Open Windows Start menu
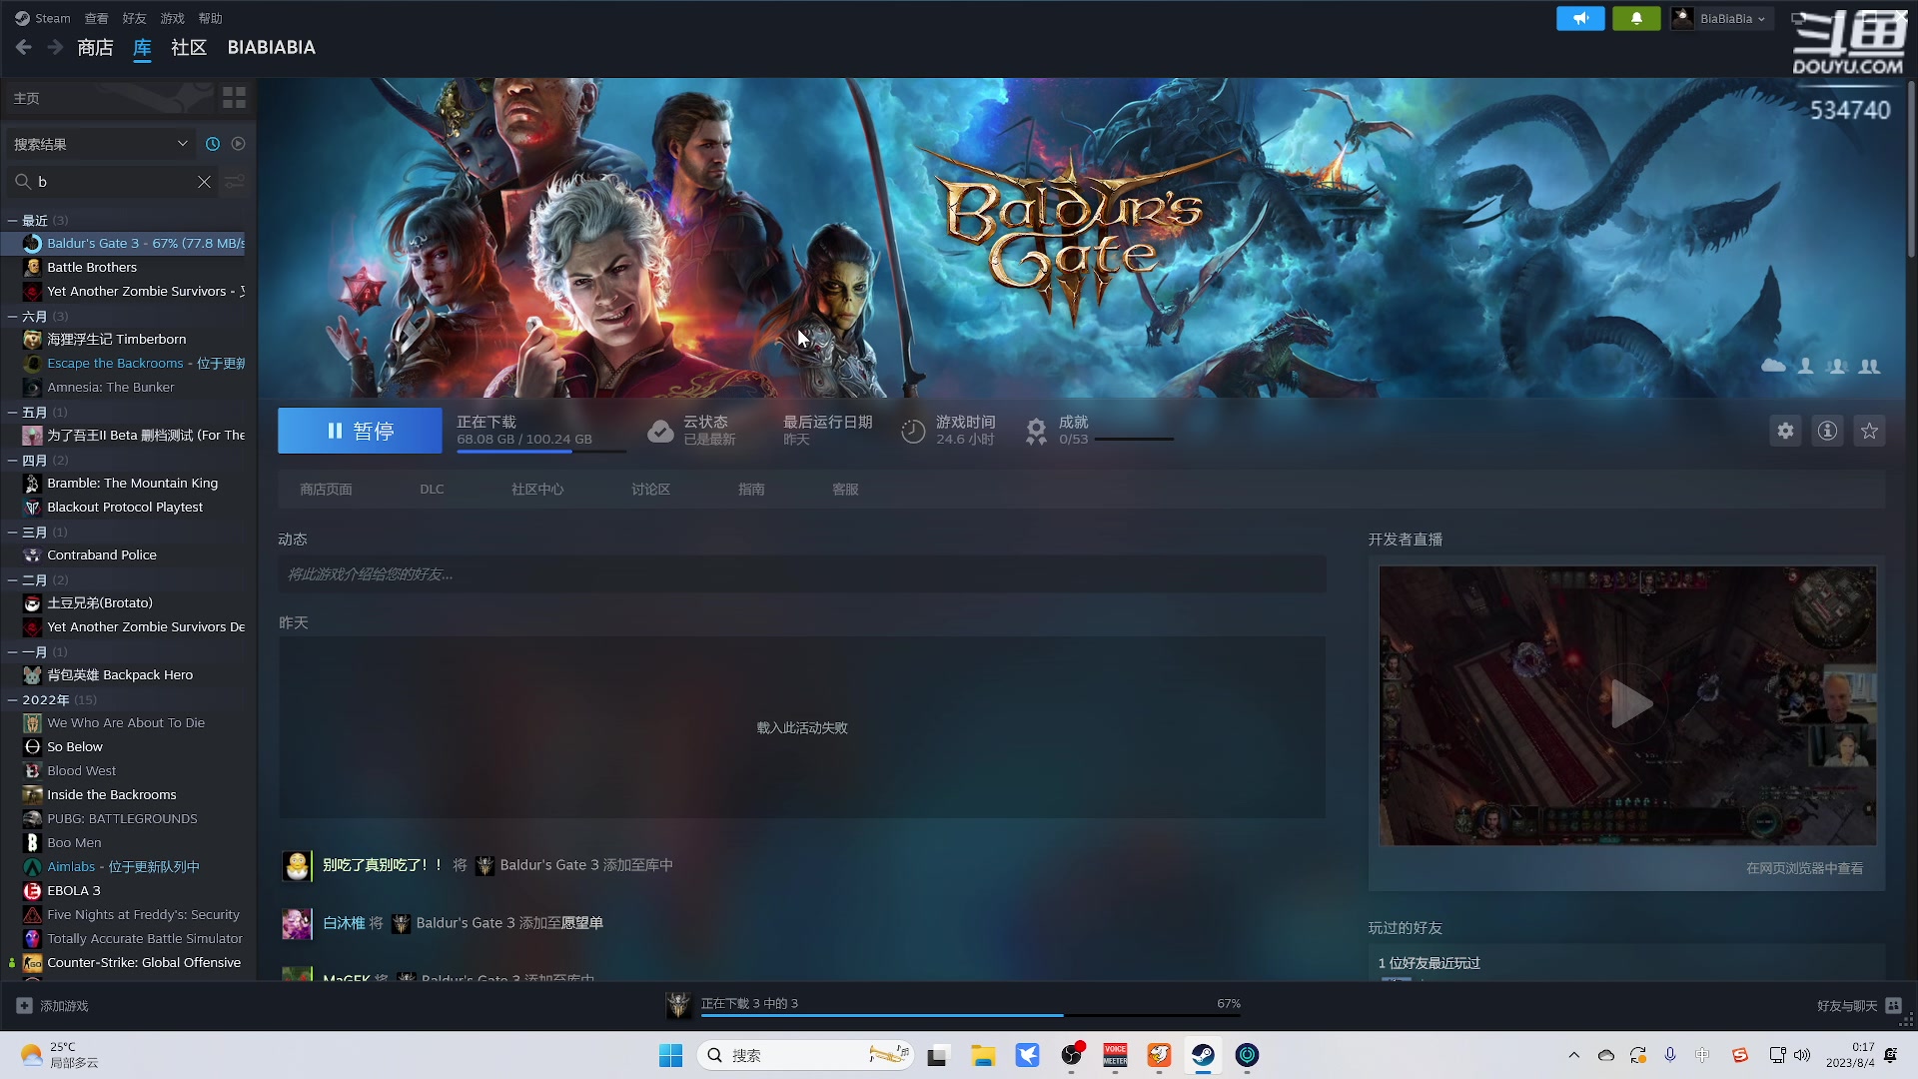This screenshot has width=1918, height=1079. point(670,1055)
